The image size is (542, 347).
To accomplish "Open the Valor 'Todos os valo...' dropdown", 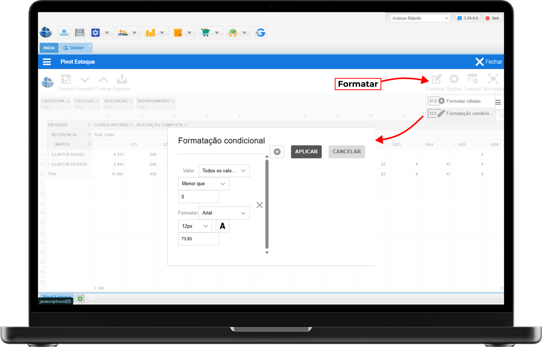I will pyautogui.click(x=224, y=171).
